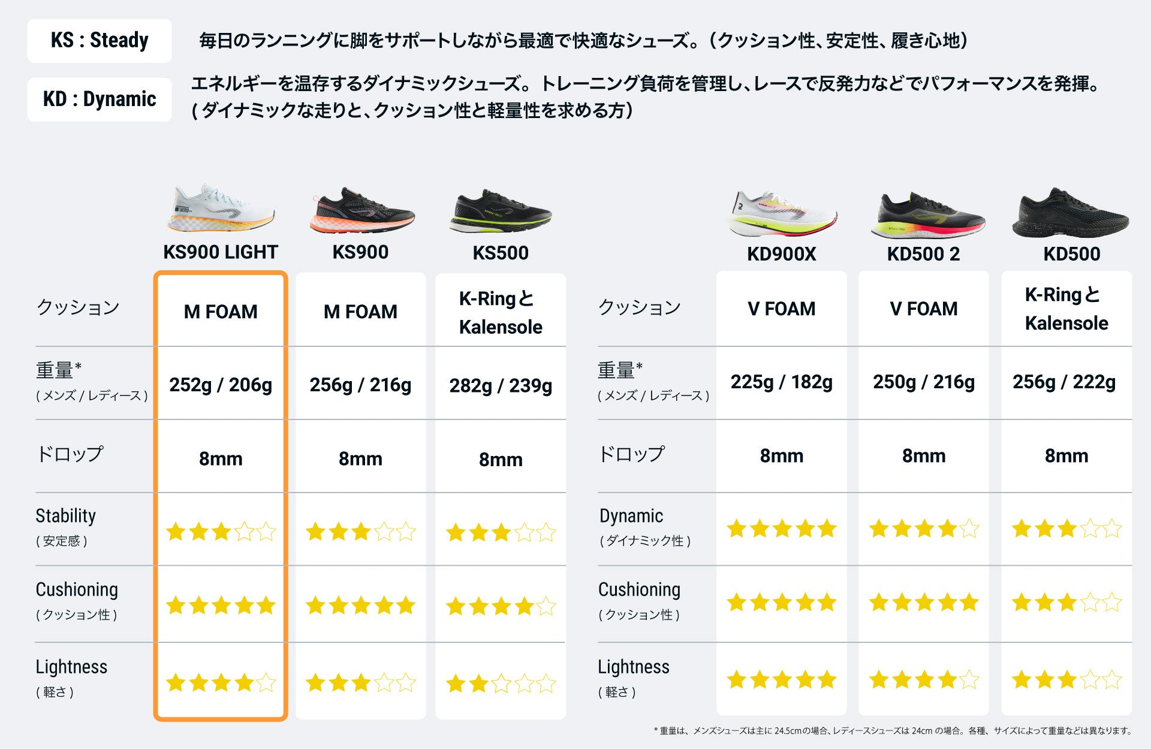Click KD500 Cushioning star rating
The height and width of the screenshot is (749, 1151).
(1066, 602)
